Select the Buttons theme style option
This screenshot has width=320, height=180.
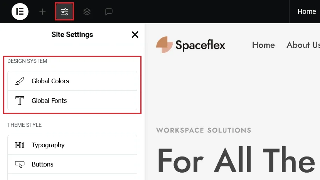(72, 164)
